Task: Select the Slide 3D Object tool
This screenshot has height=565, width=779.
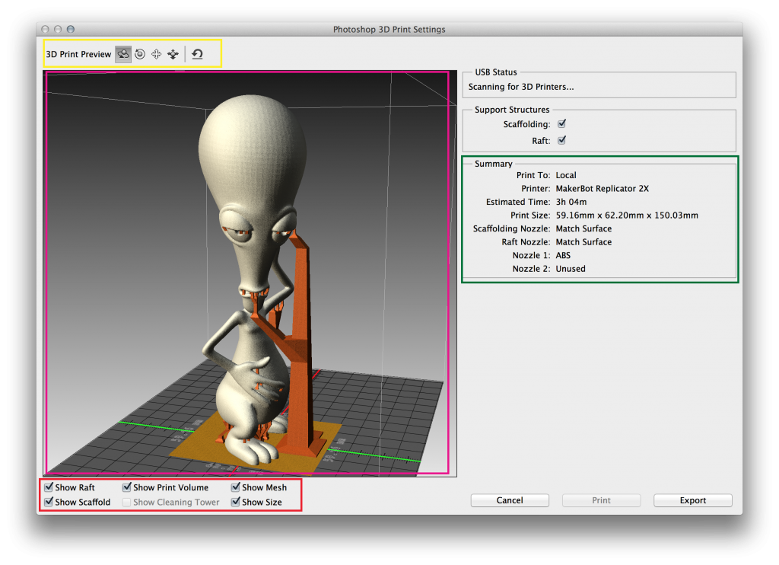Action: [173, 54]
